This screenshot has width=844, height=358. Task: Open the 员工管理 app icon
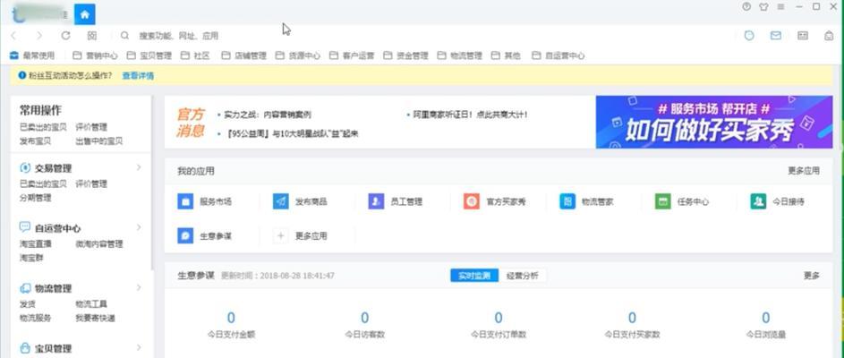pyautogui.click(x=376, y=202)
